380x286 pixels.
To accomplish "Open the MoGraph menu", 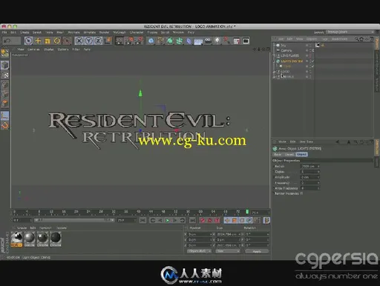I will click(119, 33).
